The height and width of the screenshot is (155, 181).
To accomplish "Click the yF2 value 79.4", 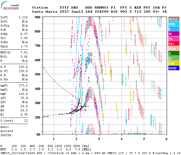I will click(x=24, y=98).
